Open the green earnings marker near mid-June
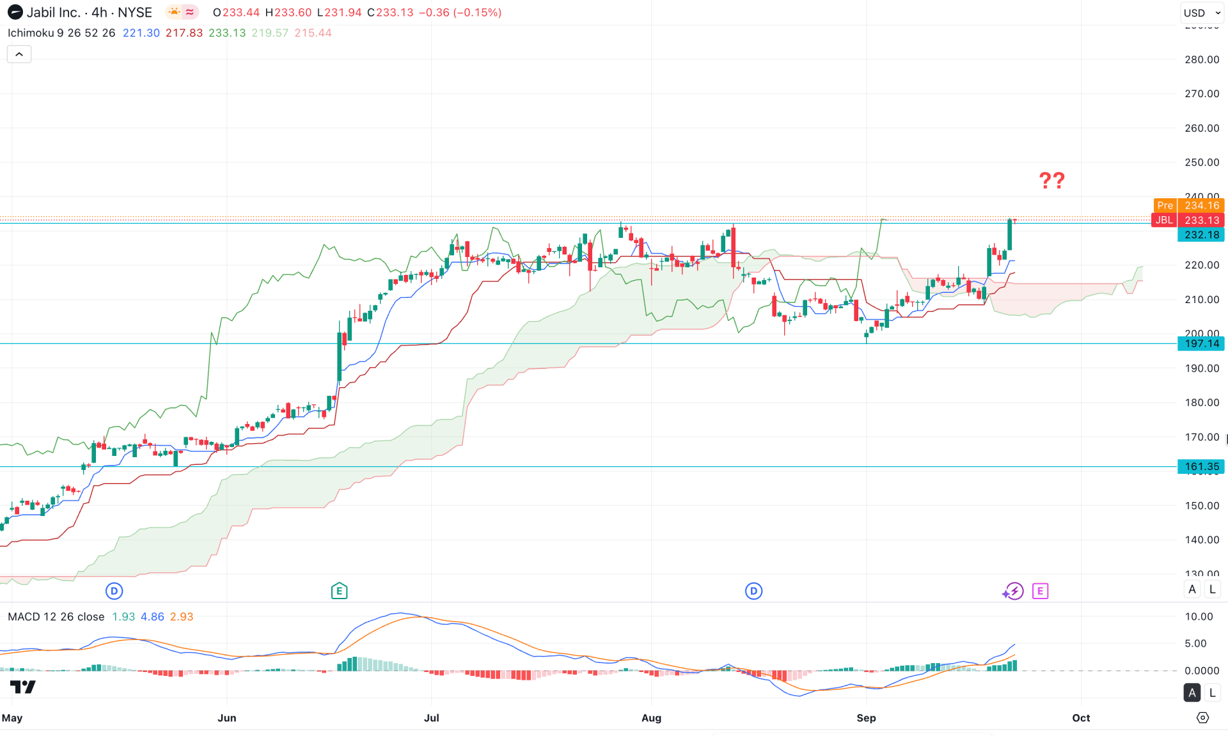This screenshot has height=736, width=1228. coord(339,591)
